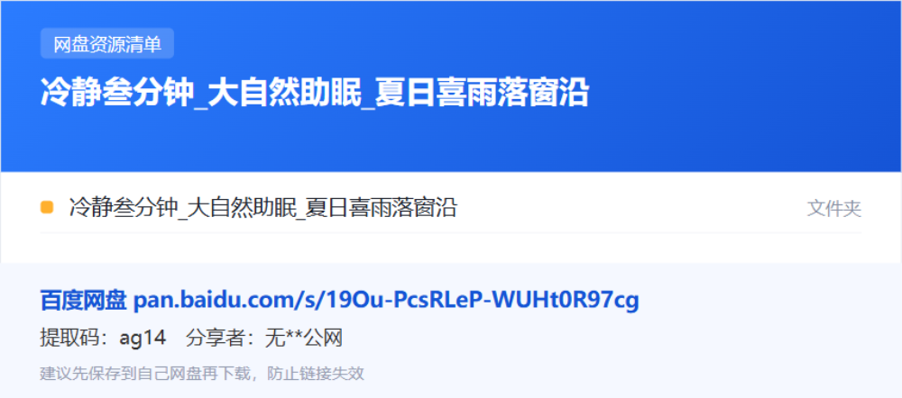Click the divider line under folder row
The width and height of the screenshot is (902, 398).
[x=450, y=232]
